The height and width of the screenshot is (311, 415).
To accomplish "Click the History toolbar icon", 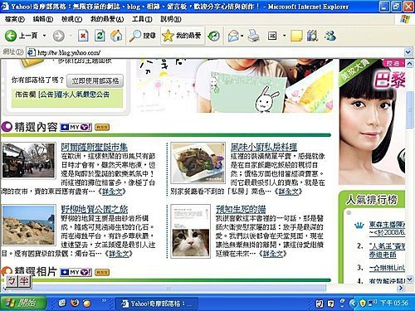I will coord(214,36).
